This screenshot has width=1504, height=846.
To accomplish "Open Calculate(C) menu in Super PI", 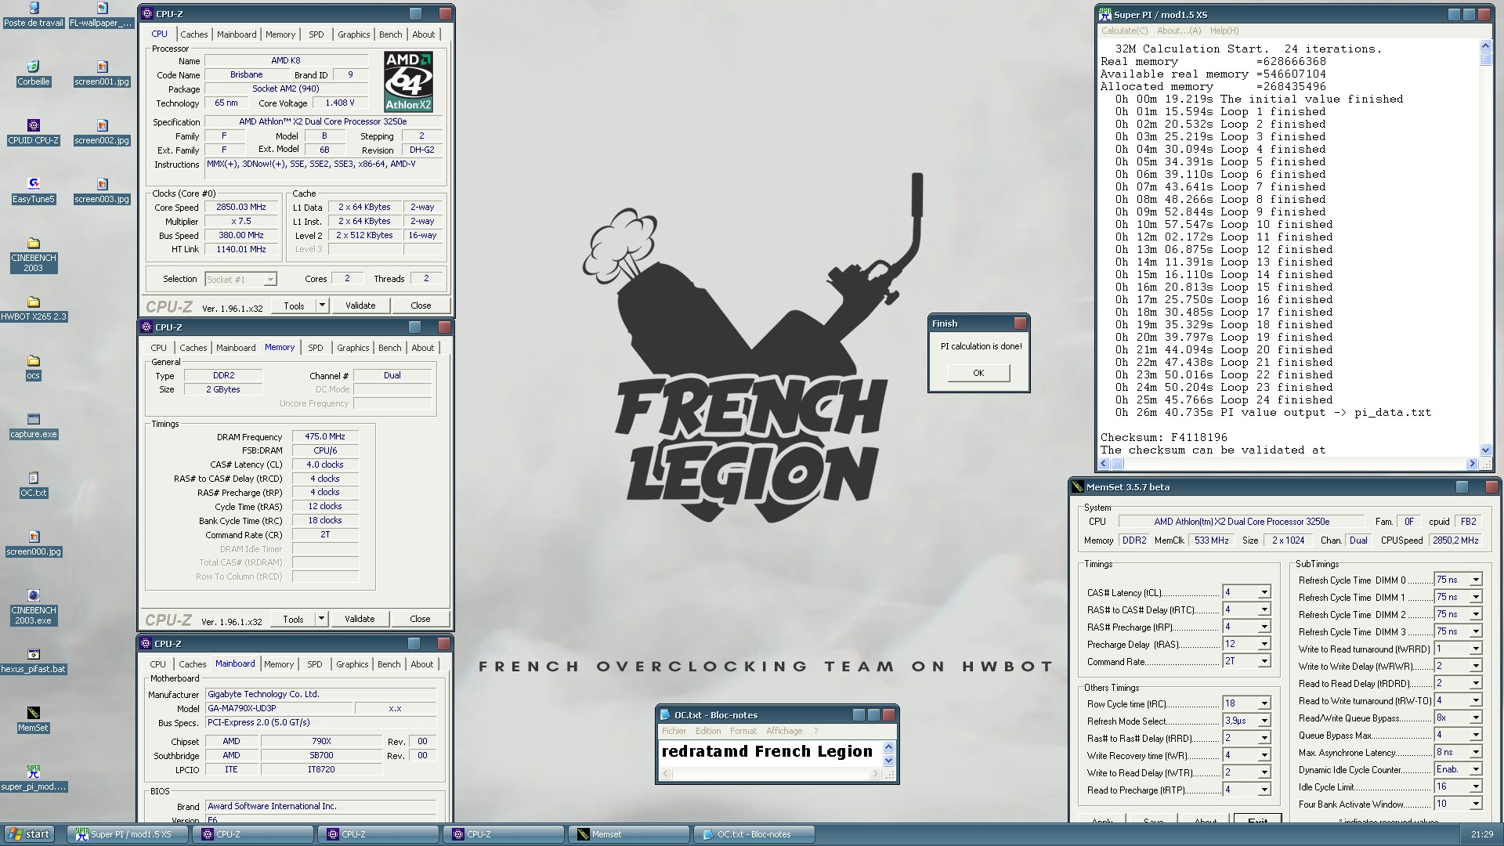I will click(x=1124, y=31).
